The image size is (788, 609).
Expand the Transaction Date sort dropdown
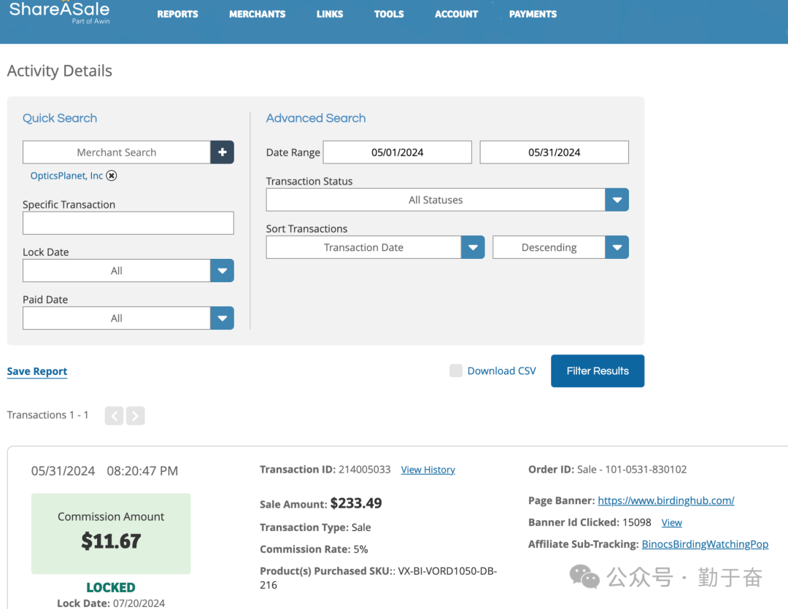[473, 247]
